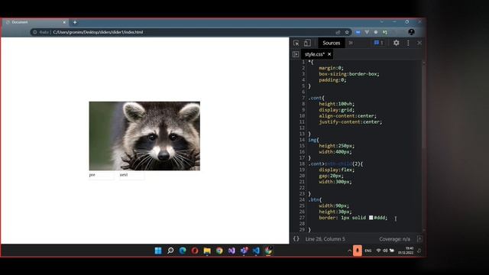The width and height of the screenshot is (489, 275).
Task: Open the issues counter badge showing 1
Action: click(379, 43)
